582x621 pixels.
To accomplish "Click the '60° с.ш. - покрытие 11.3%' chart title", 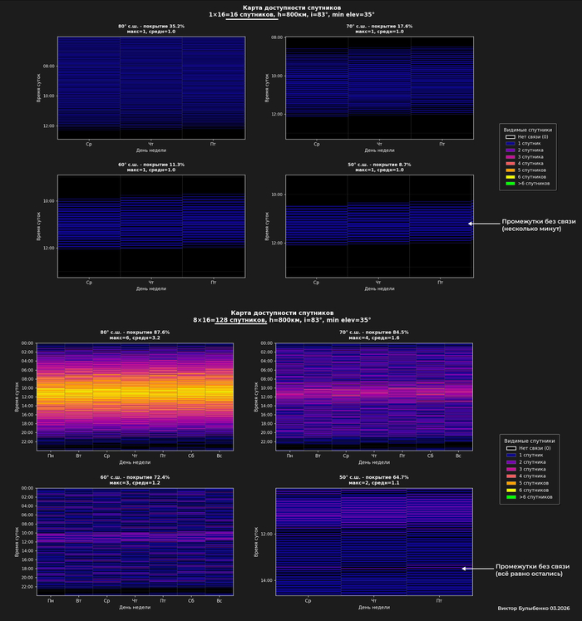I will (151, 165).
